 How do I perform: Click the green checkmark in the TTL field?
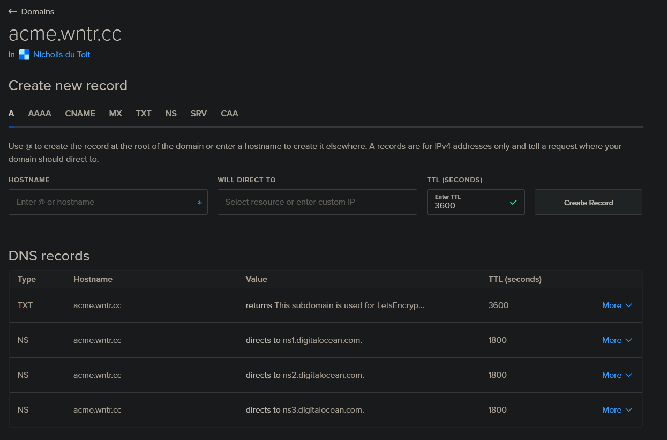click(x=513, y=202)
